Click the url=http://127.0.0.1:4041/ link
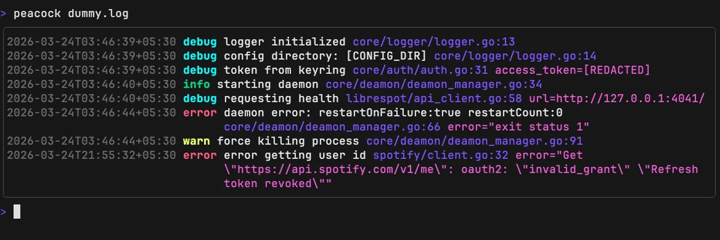 click(617, 98)
